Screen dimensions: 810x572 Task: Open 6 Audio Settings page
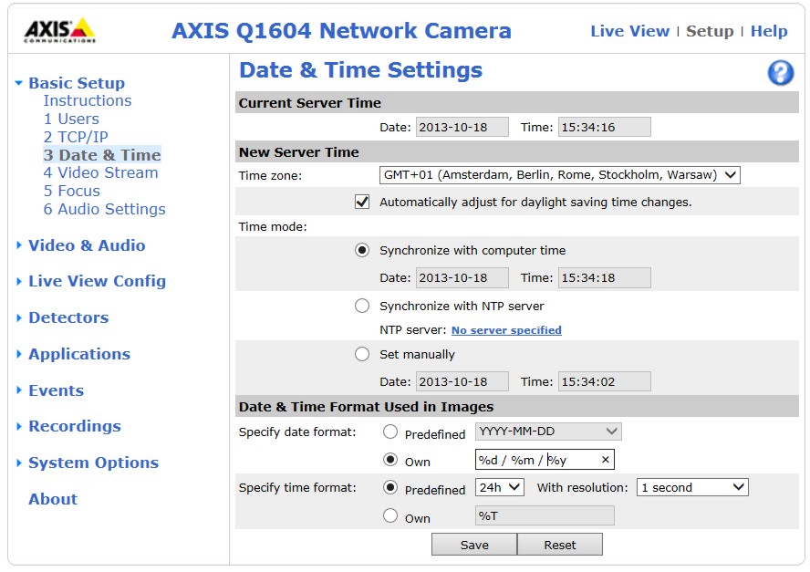click(104, 209)
